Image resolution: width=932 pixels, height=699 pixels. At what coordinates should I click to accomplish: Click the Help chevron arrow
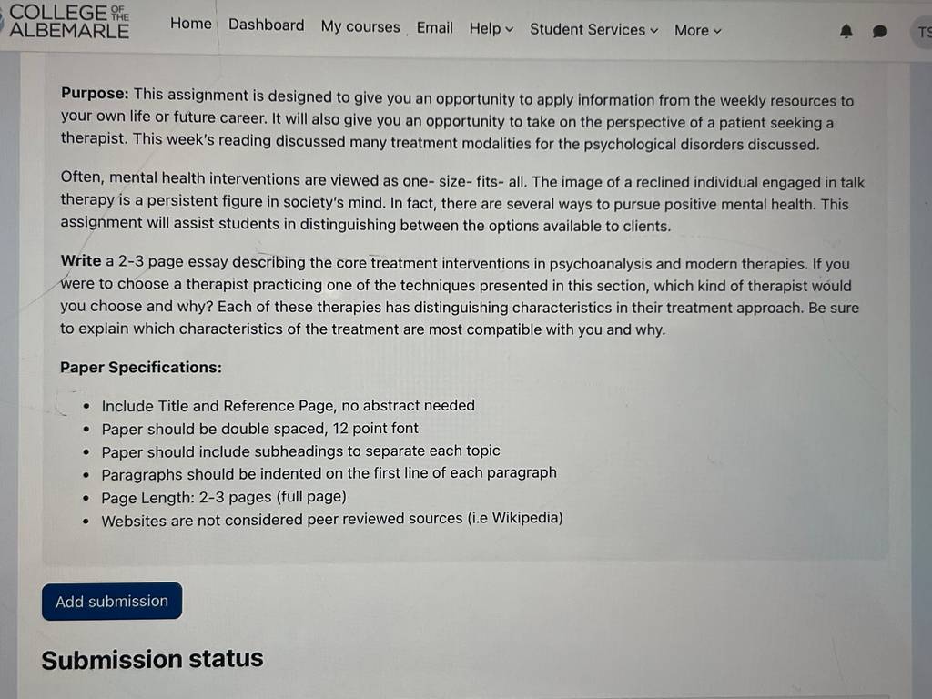point(510,29)
